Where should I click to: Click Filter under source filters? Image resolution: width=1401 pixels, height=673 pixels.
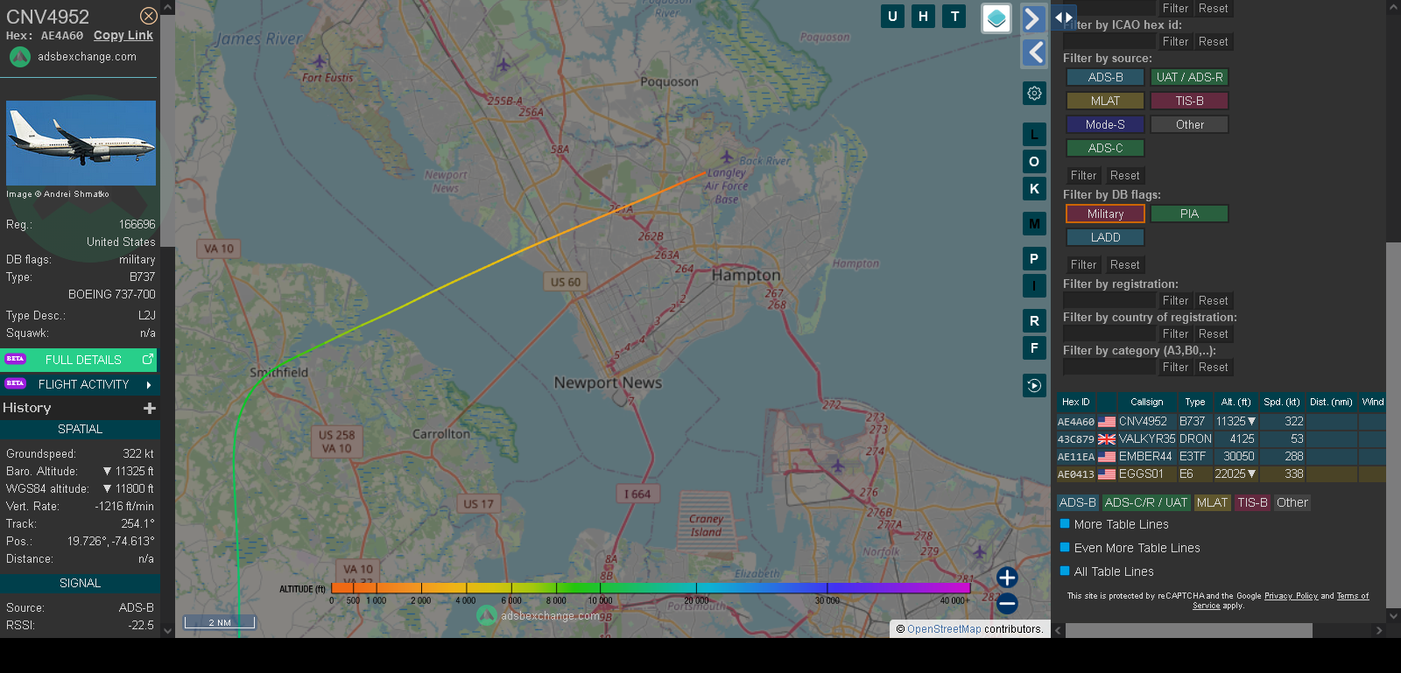(1083, 175)
